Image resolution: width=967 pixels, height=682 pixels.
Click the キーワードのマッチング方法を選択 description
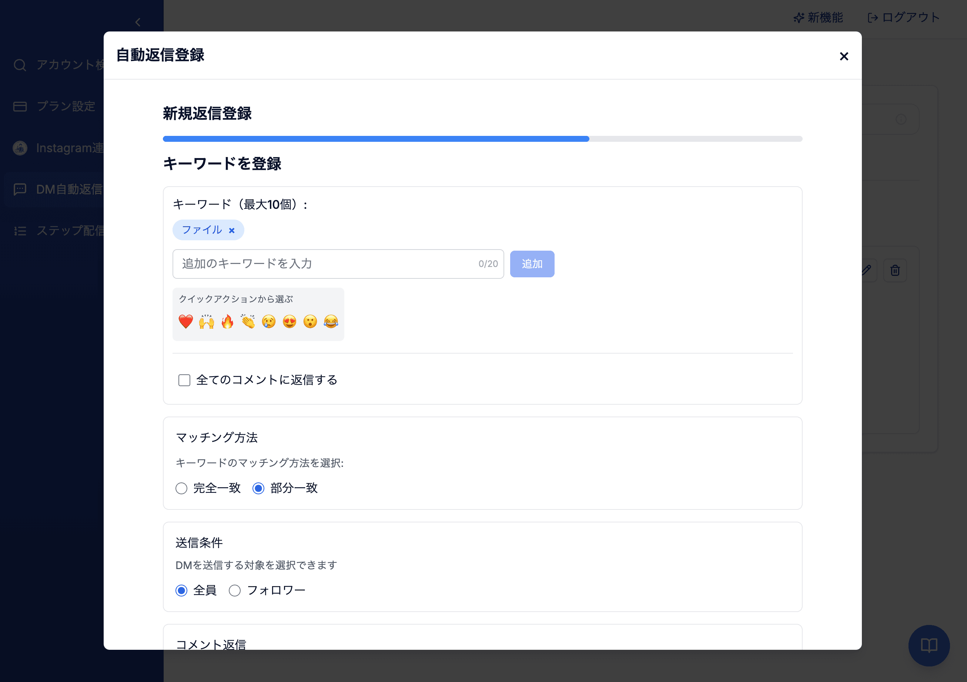(x=260, y=463)
